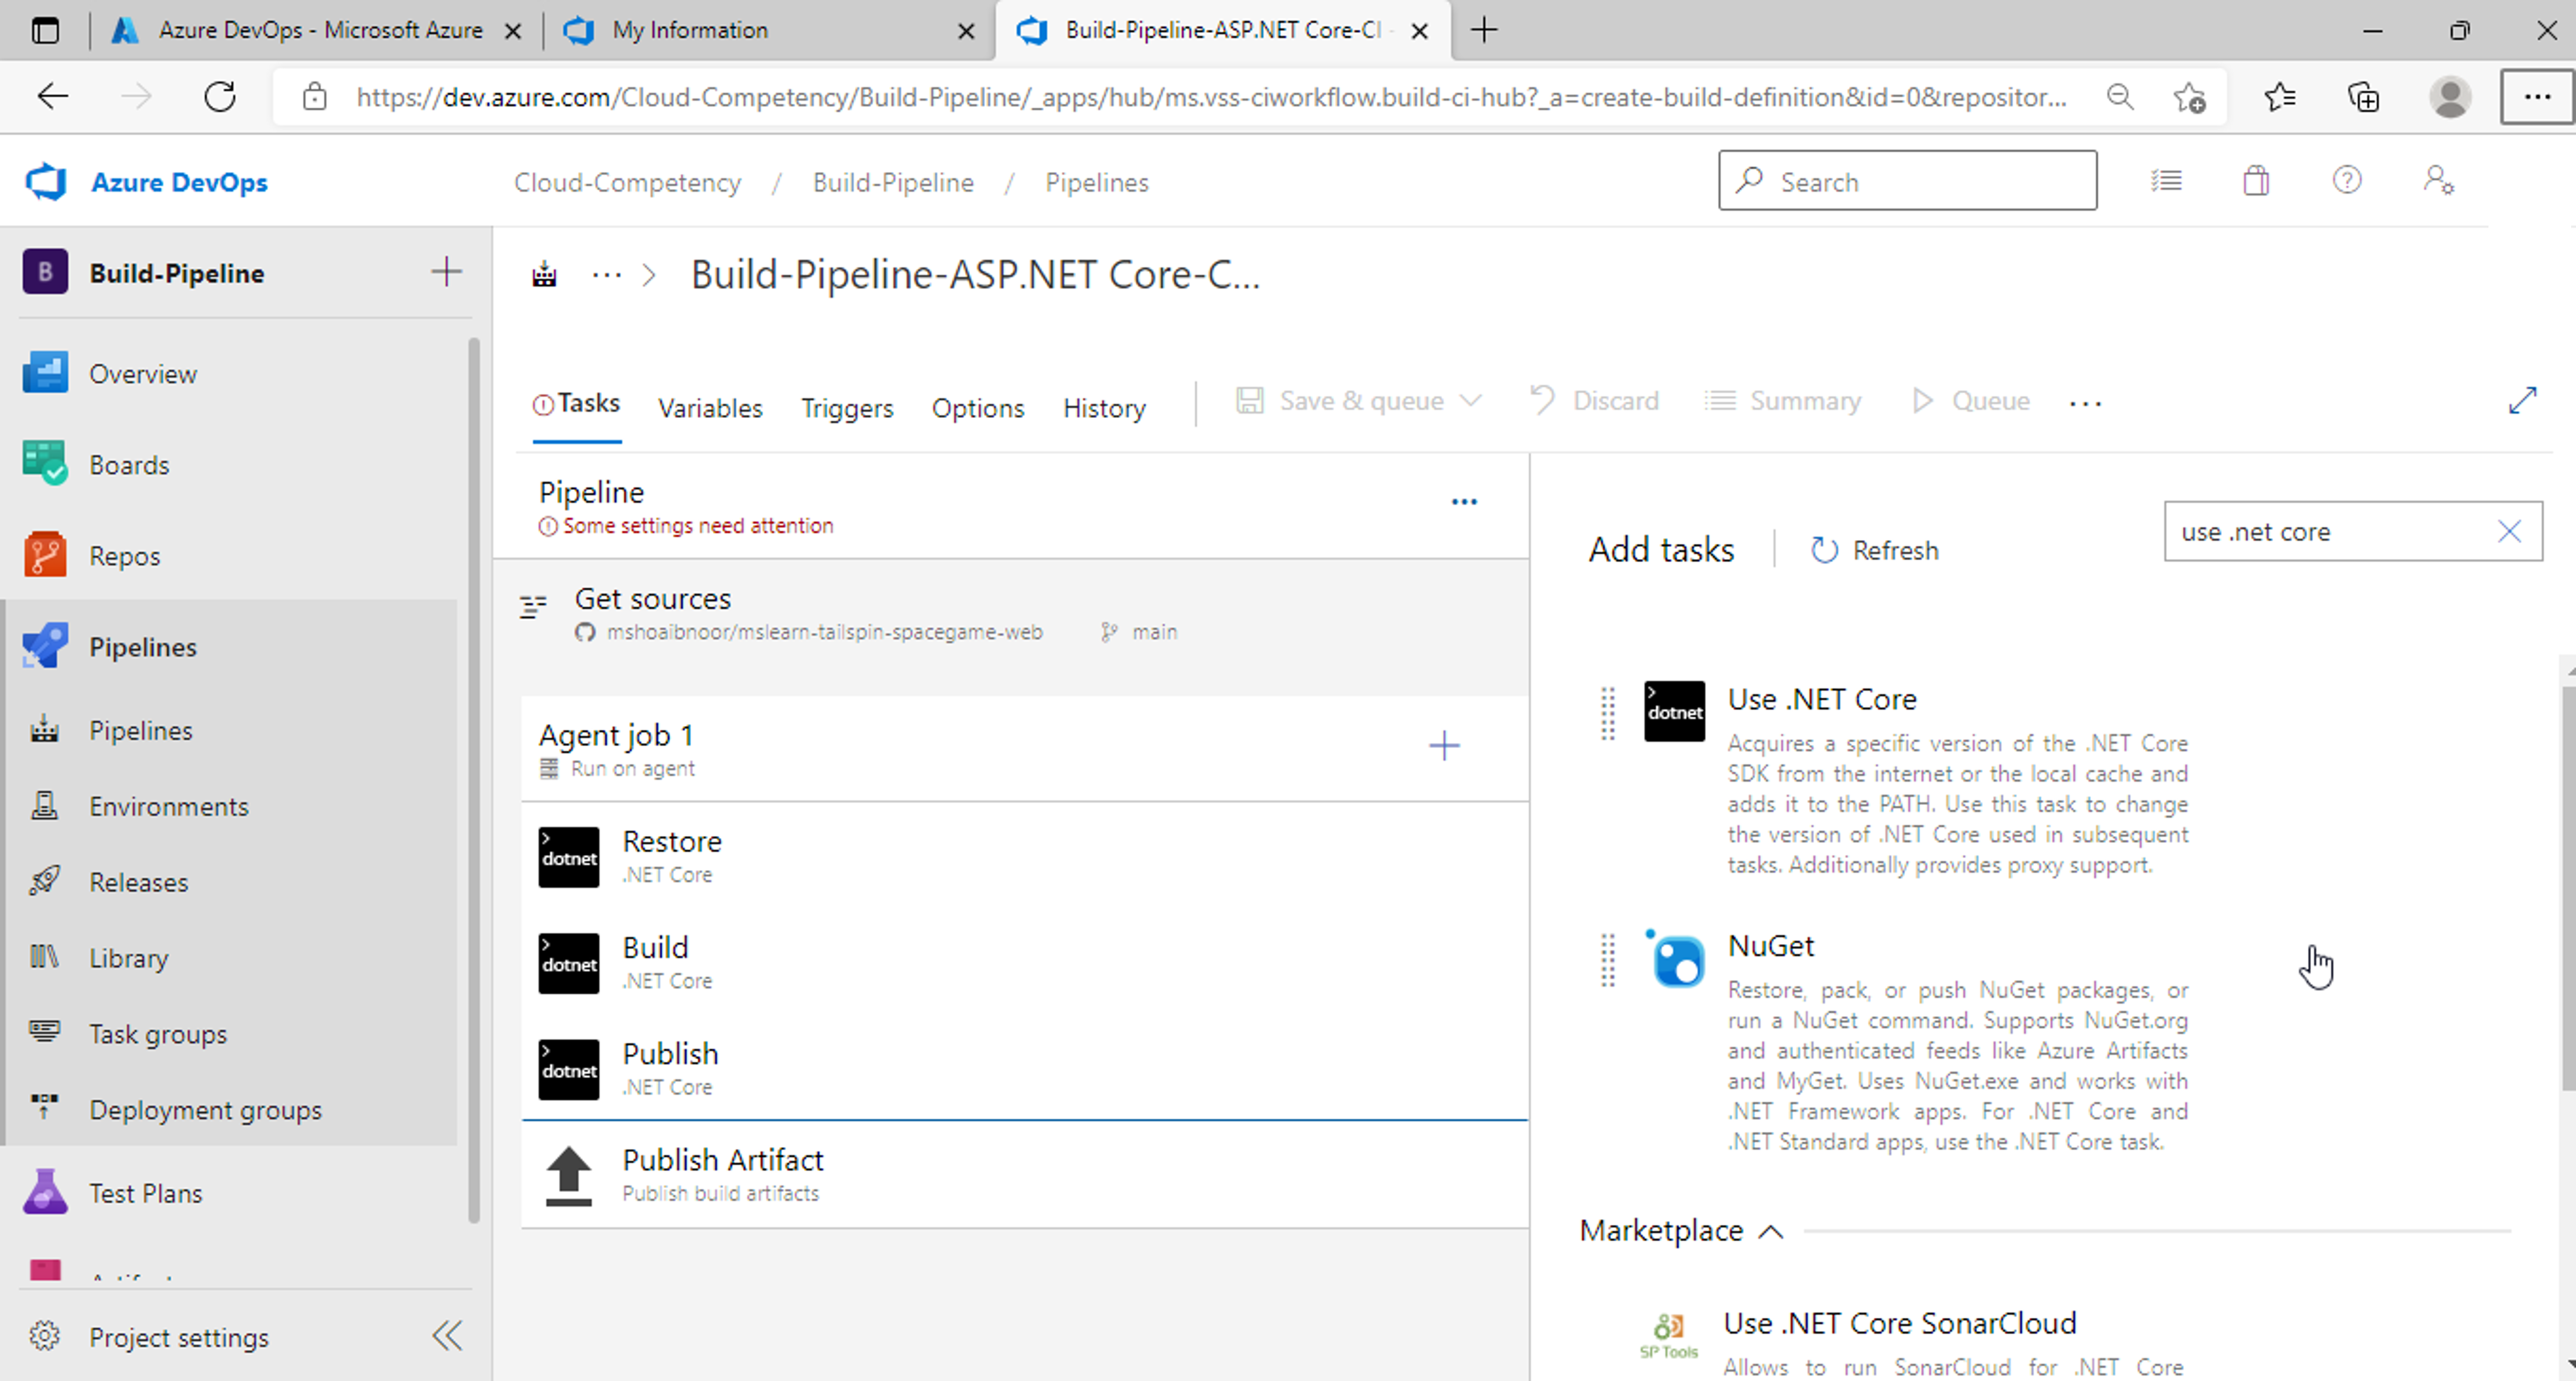Add a task to Agent job 1
Image resolution: width=2576 pixels, height=1381 pixels.
[x=1444, y=745]
